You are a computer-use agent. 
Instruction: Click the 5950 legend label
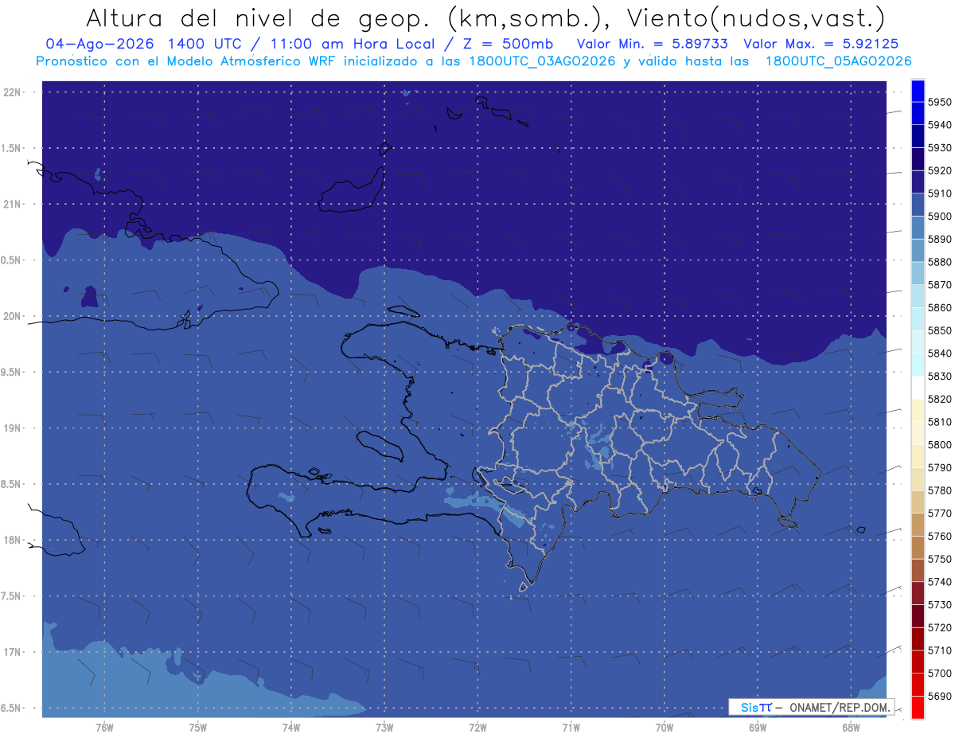pos(939,102)
